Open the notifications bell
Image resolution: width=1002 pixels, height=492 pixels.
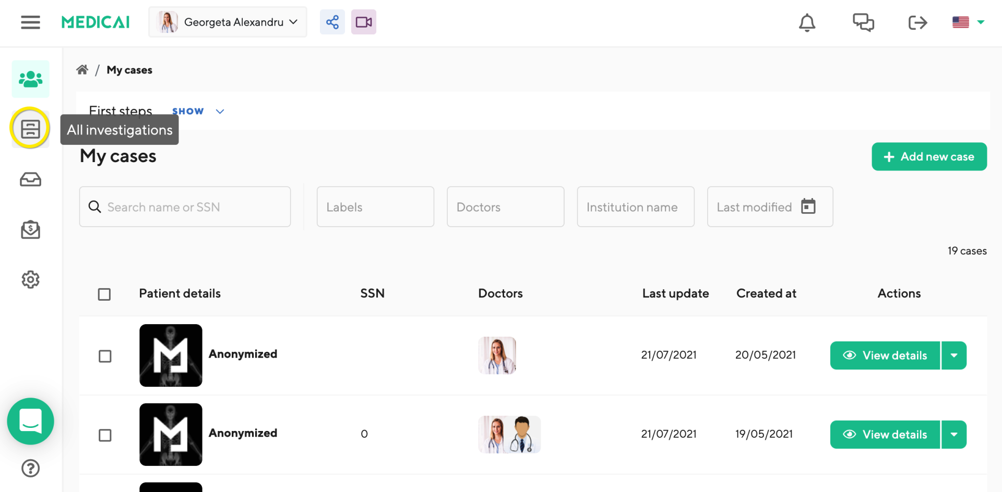click(x=807, y=22)
